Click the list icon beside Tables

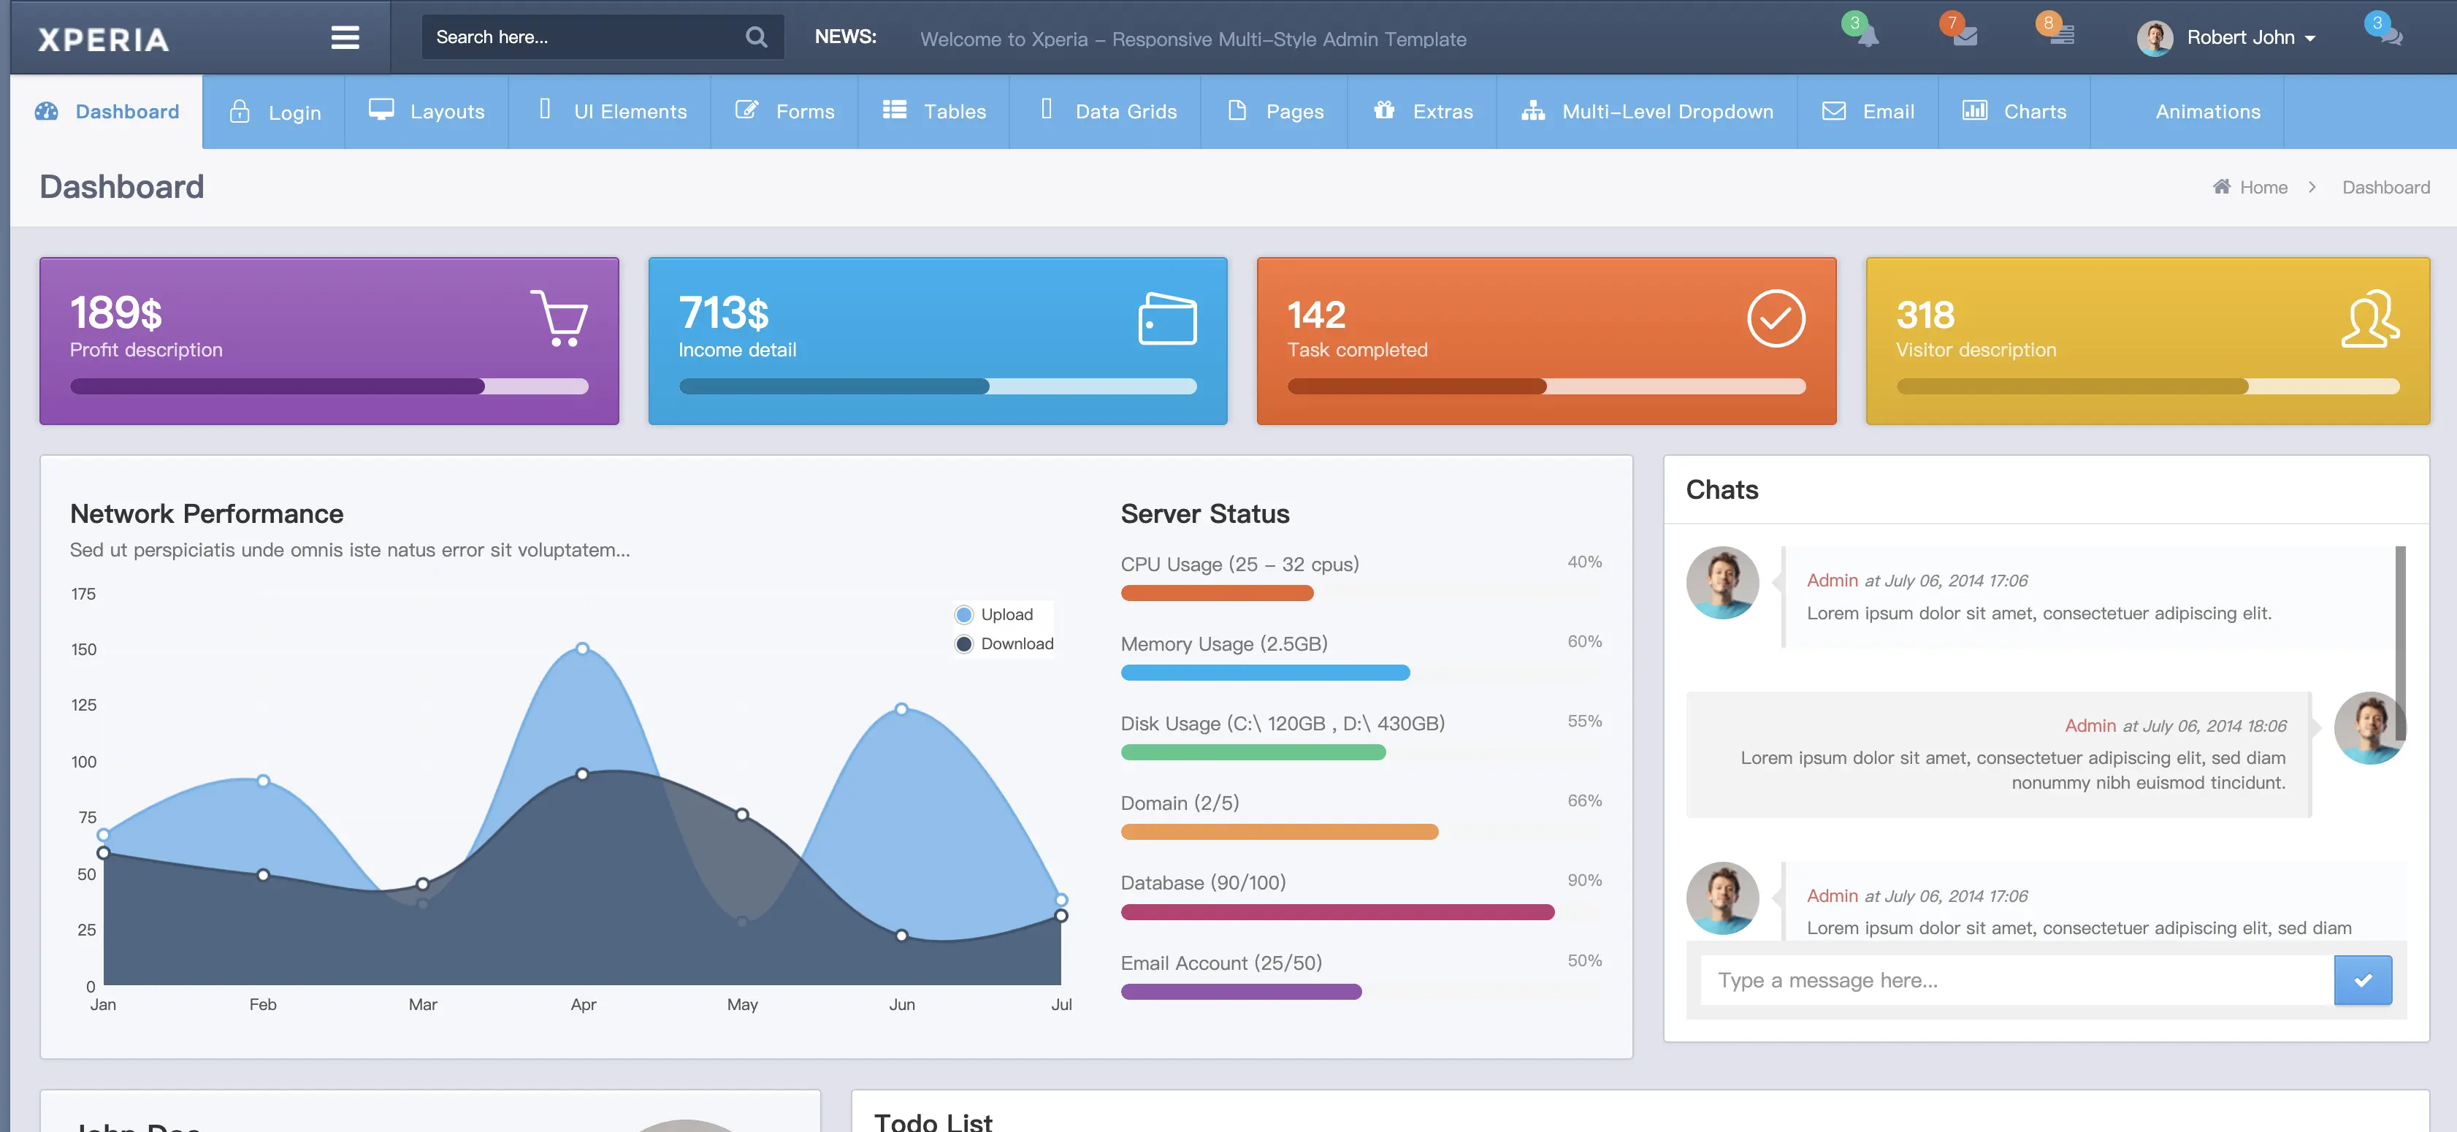coord(895,110)
